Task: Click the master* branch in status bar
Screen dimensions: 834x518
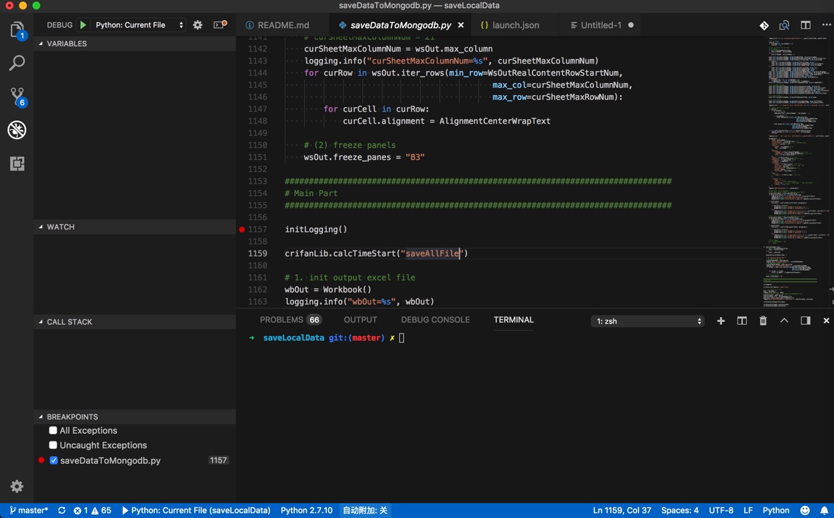Action: tap(29, 510)
